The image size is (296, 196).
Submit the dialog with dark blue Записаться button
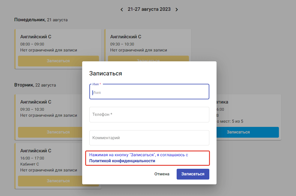pyautogui.click(x=193, y=174)
